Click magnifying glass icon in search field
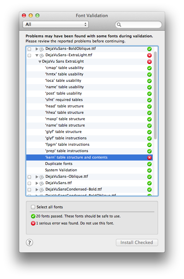 tap(119, 25)
